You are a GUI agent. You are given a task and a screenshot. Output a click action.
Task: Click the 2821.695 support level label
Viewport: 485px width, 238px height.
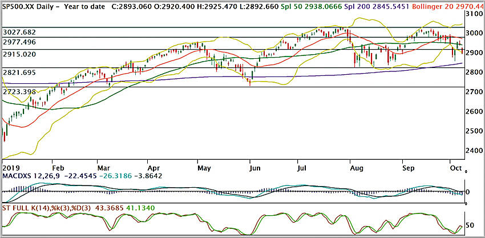[19, 72]
